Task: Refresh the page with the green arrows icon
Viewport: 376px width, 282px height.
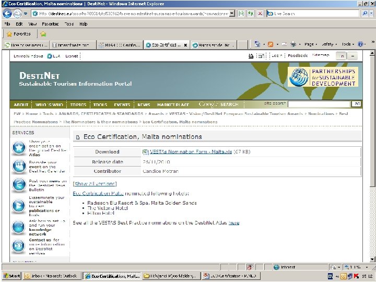Action: pos(251,14)
